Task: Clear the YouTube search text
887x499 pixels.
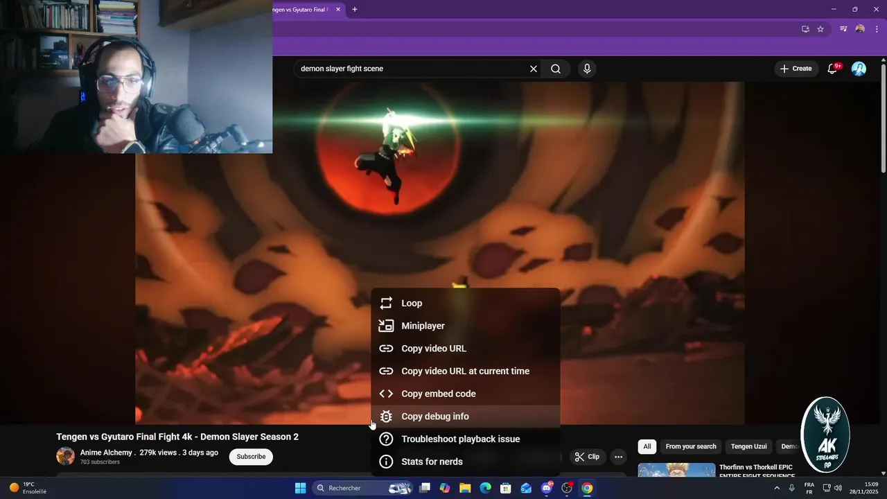Action: pos(534,69)
